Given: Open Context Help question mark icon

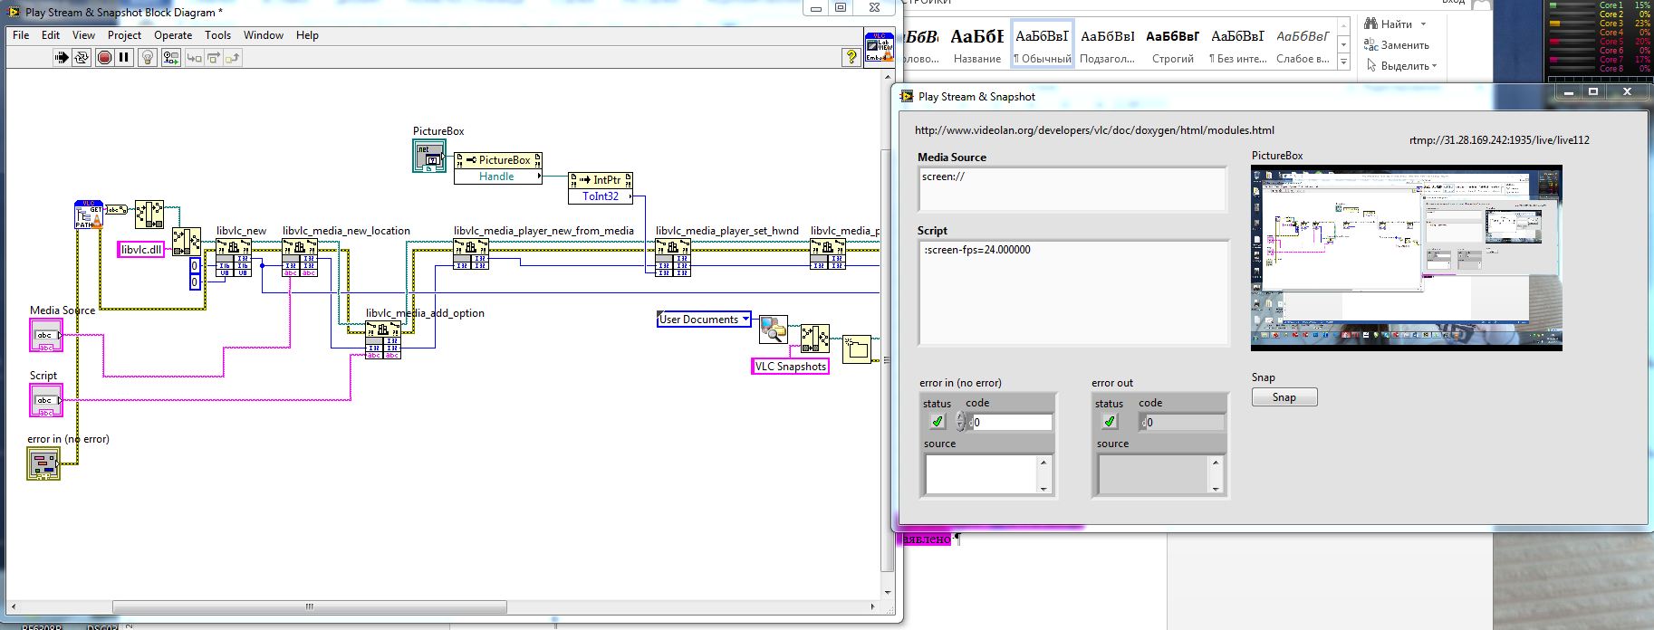Looking at the screenshot, I should pos(851,58).
